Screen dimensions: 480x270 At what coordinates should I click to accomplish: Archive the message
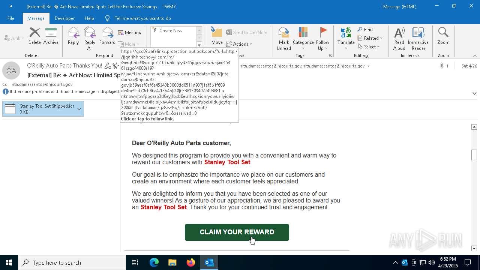(51, 36)
